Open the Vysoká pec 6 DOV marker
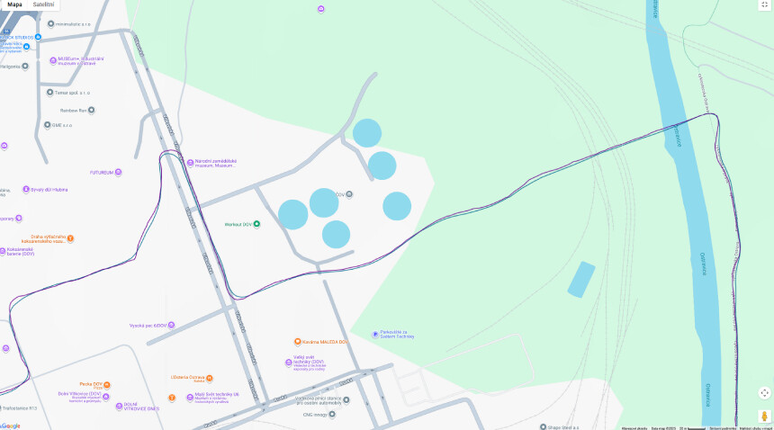774x430 pixels. pos(171,326)
